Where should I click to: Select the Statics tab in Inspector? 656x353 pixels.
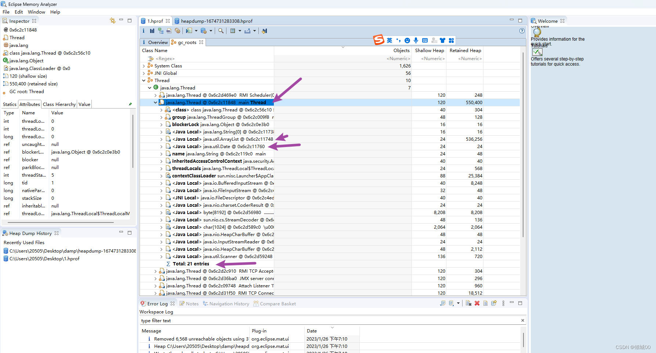point(10,104)
